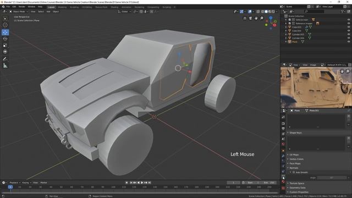352x198 pixels.
Task: Select the Select Box tool
Action: [x=5, y=19]
